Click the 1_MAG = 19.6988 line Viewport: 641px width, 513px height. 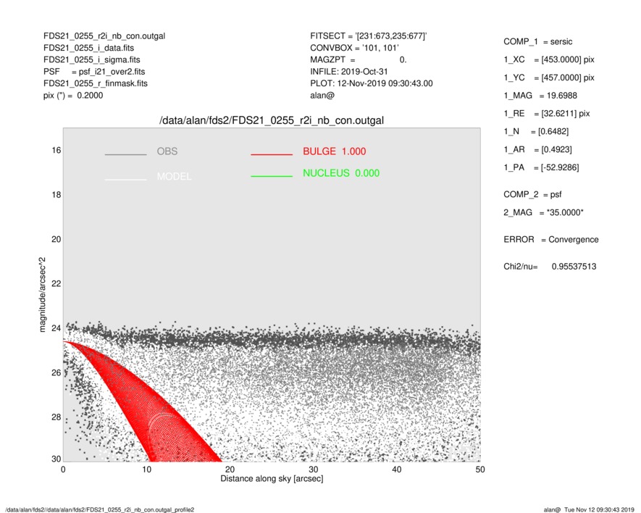[x=540, y=96]
